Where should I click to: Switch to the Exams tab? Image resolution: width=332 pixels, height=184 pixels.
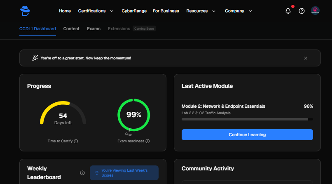[94, 29]
